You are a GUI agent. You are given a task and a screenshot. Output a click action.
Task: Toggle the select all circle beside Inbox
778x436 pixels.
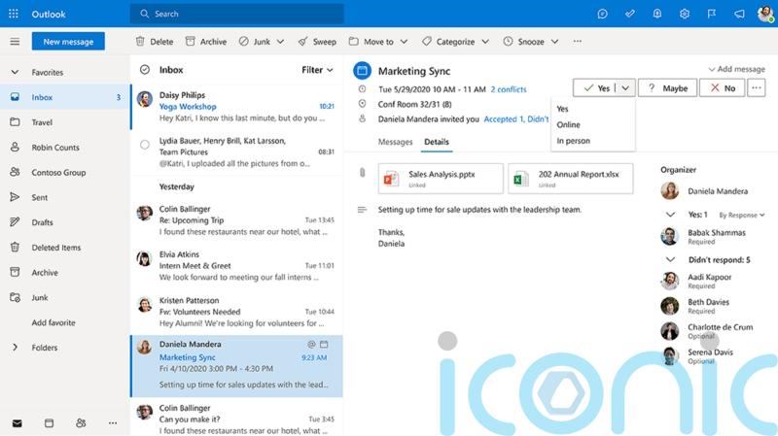point(144,70)
